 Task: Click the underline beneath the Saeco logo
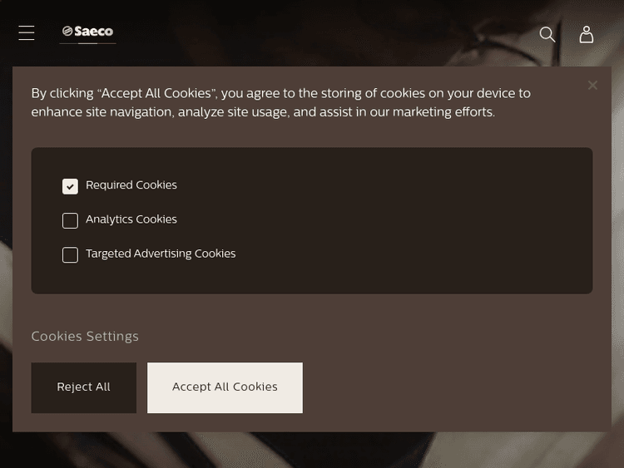pos(87,42)
